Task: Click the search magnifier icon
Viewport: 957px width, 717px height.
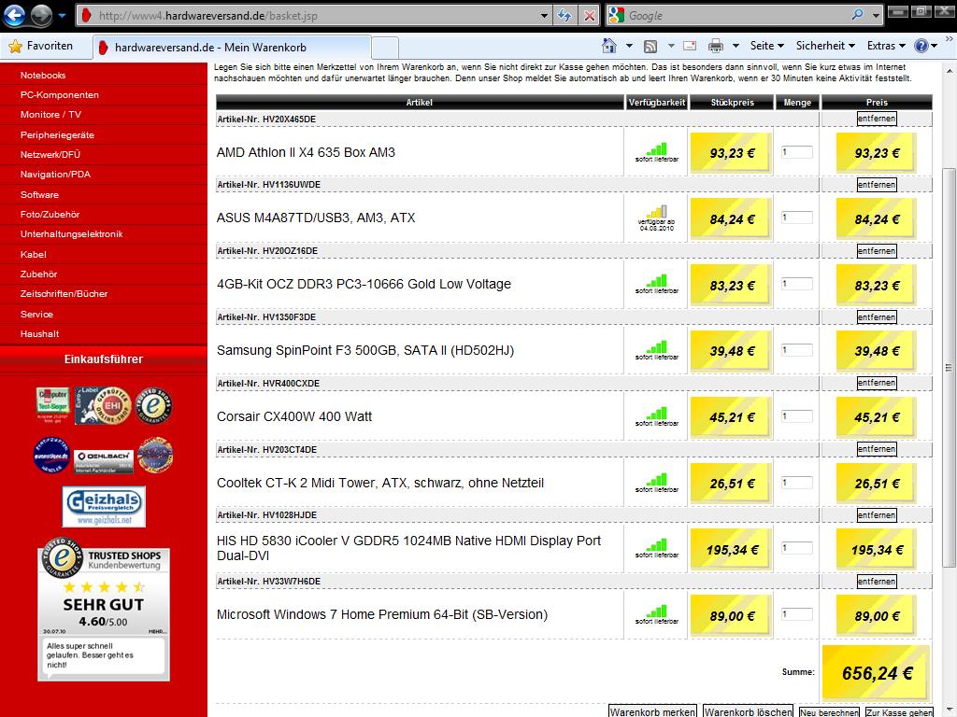Action: click(858, 15)
